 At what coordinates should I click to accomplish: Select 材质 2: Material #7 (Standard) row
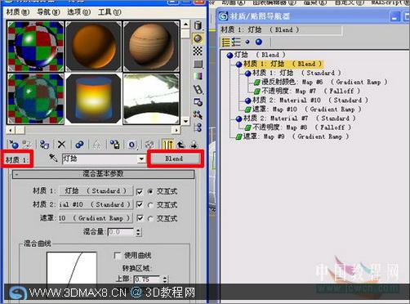tap(296, 118)
